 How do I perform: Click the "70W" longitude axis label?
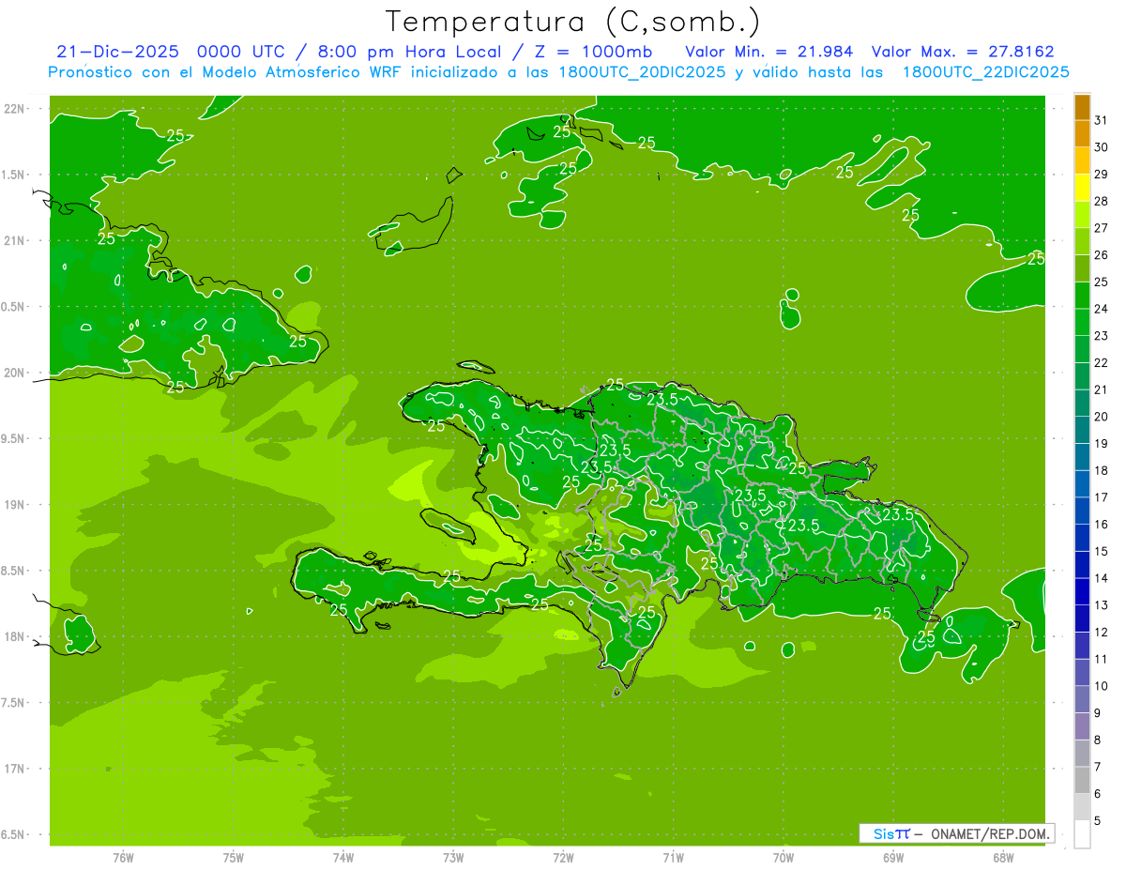tap(784, 858)
